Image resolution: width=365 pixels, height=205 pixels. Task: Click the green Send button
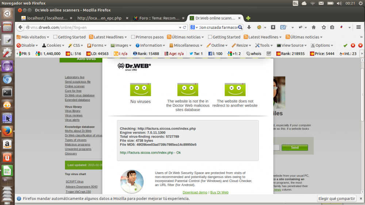[295, 147]
